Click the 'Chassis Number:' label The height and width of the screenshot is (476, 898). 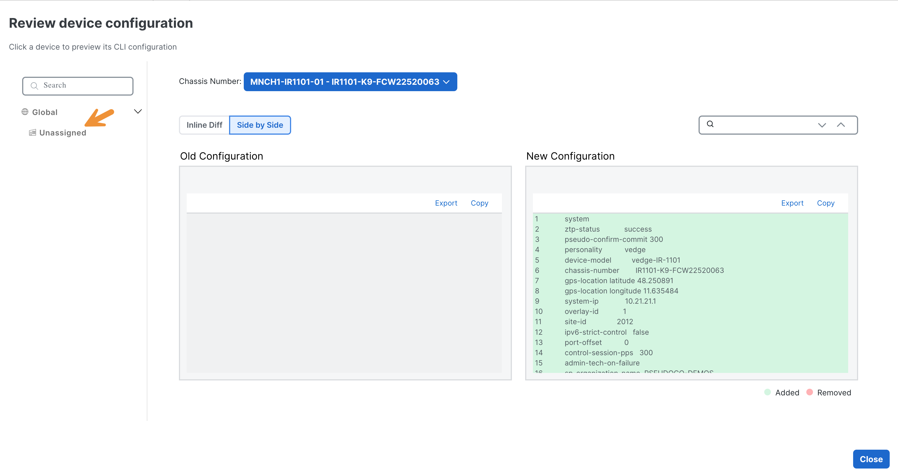click(210, 81)
